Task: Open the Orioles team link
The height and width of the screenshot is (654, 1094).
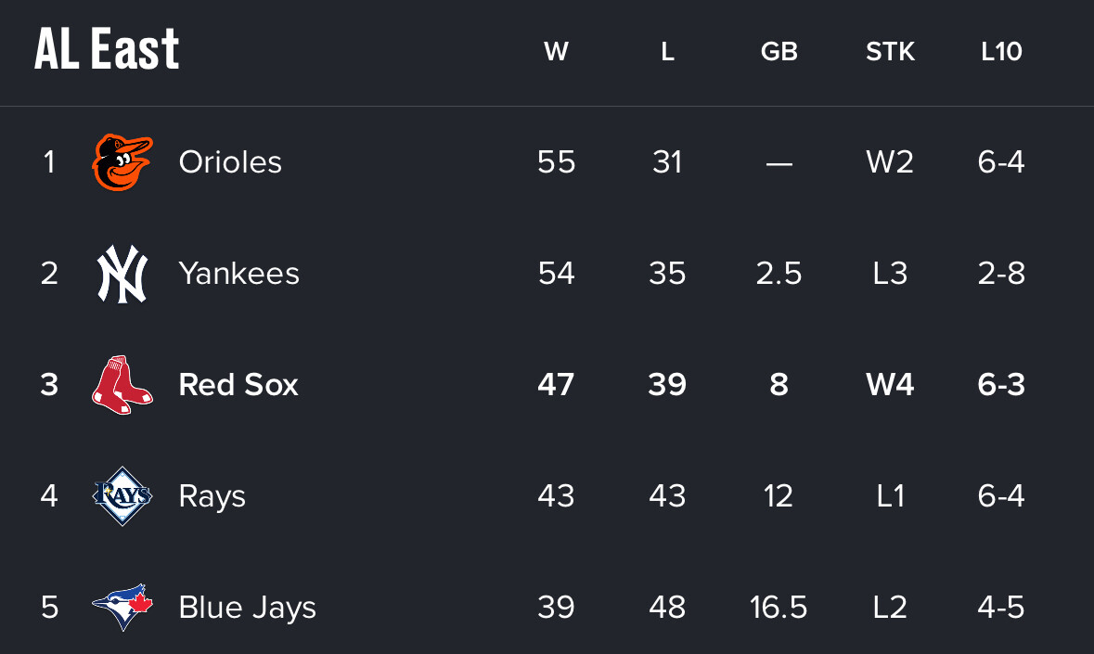Action: pos(230,162)
